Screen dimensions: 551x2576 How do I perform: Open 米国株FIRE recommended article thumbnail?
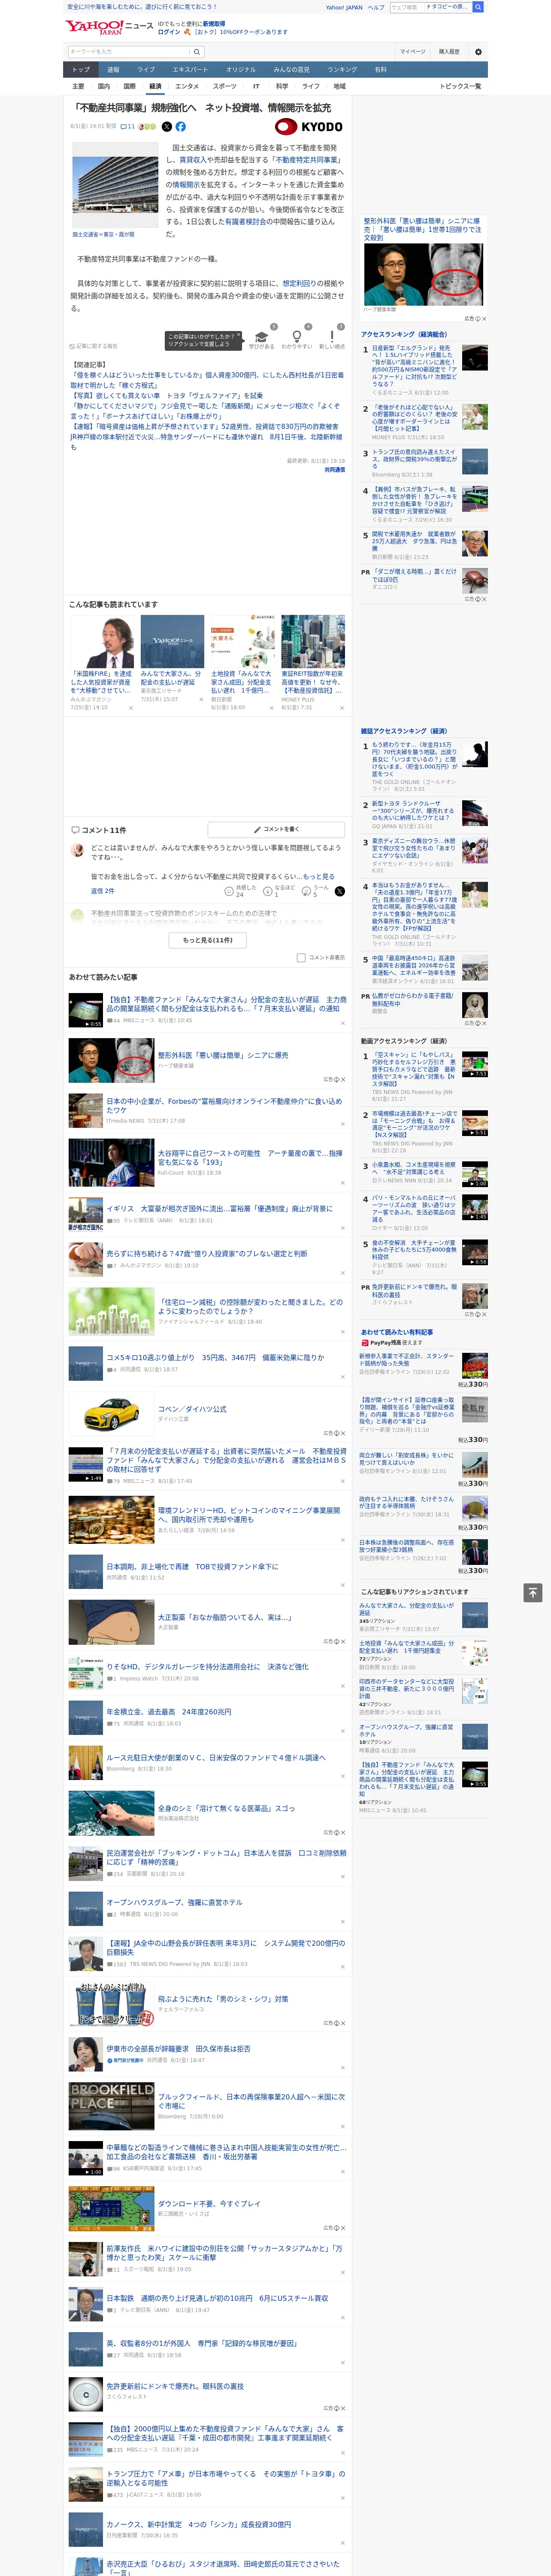[x=102, y=642]
